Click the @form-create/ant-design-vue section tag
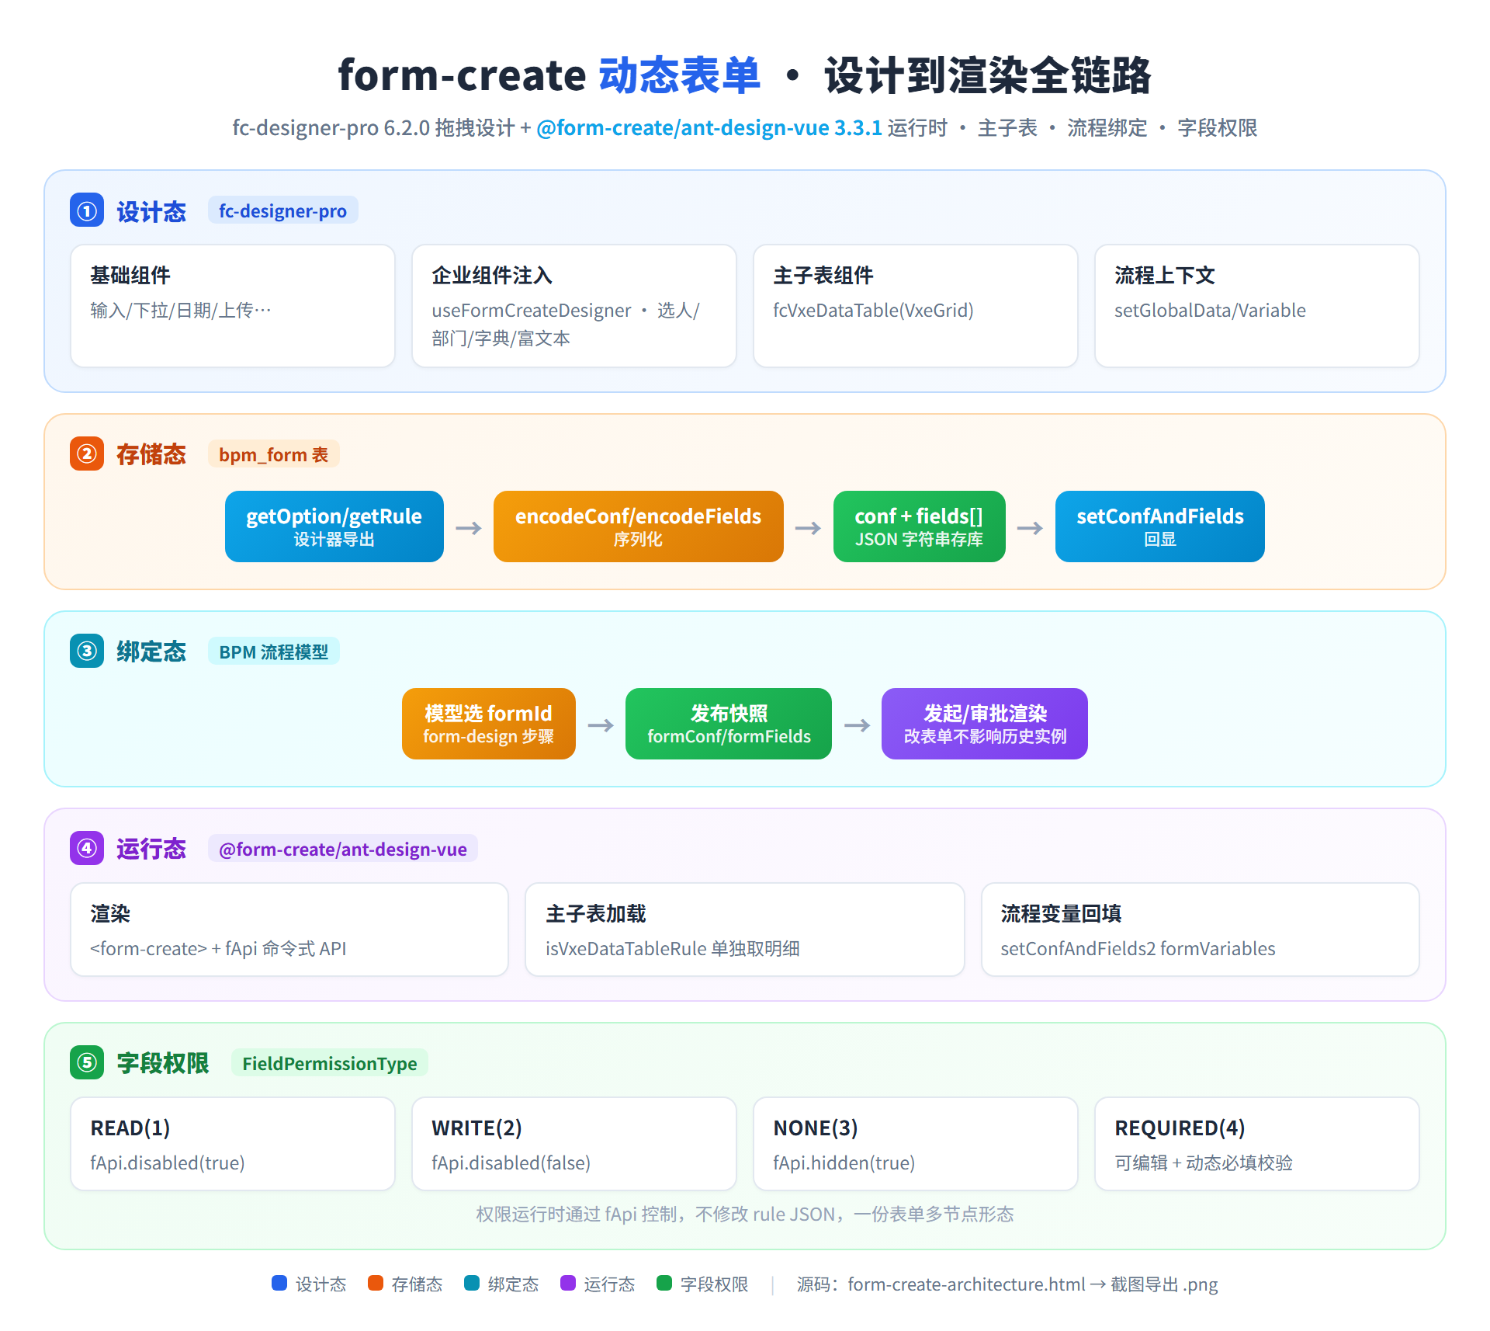1490x1331 pixels. point(342,849)
